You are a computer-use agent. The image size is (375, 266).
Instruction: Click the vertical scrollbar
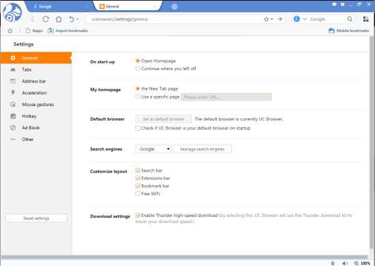[372, 143]
